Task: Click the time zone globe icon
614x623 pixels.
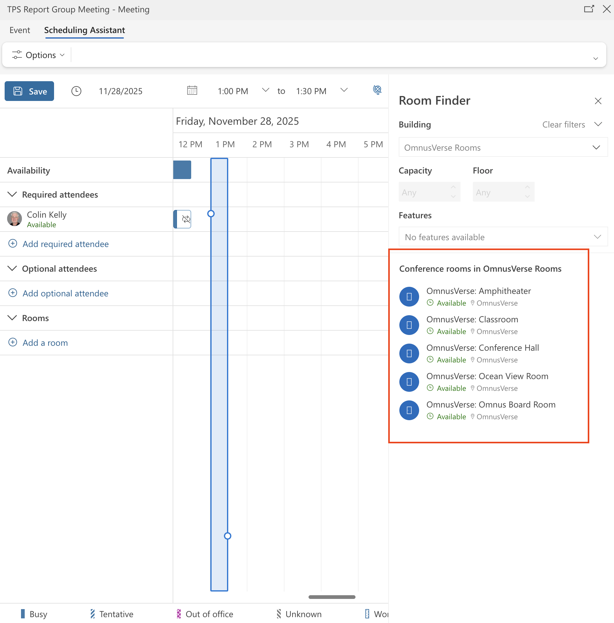Action: 377,90
